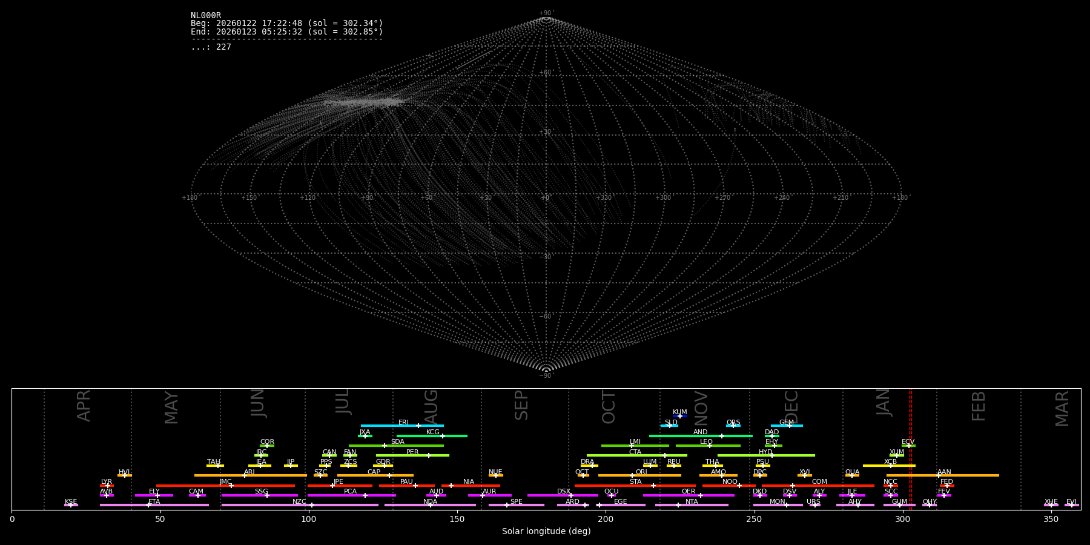Select the LEO shower label

click(x=707, y=442)
